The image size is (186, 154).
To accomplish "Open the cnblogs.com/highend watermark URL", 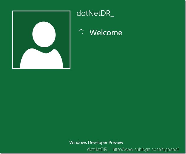I will coord(146,150).
